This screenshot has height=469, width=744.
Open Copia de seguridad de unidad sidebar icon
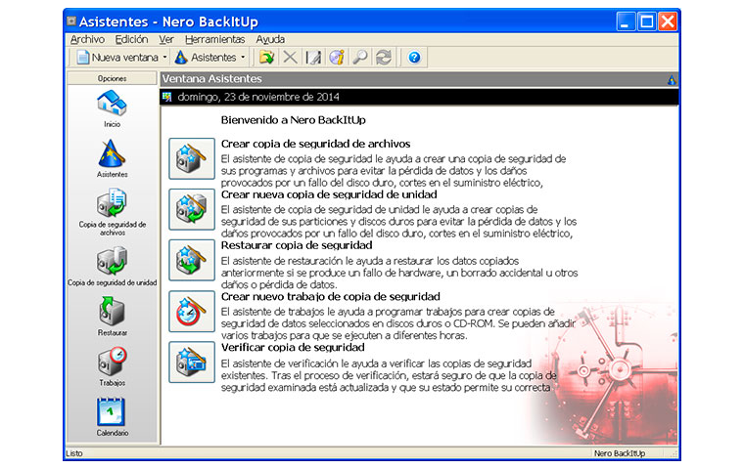pyautogui.click(x=112, y=261)
